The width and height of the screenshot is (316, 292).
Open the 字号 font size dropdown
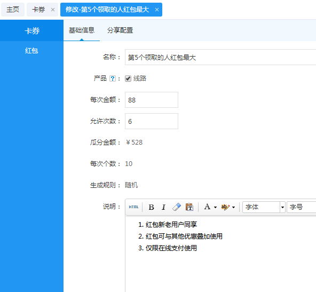tap(301, 207)
